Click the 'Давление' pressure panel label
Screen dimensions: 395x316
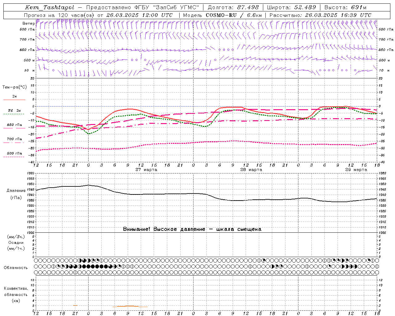[x=16, y=191]
